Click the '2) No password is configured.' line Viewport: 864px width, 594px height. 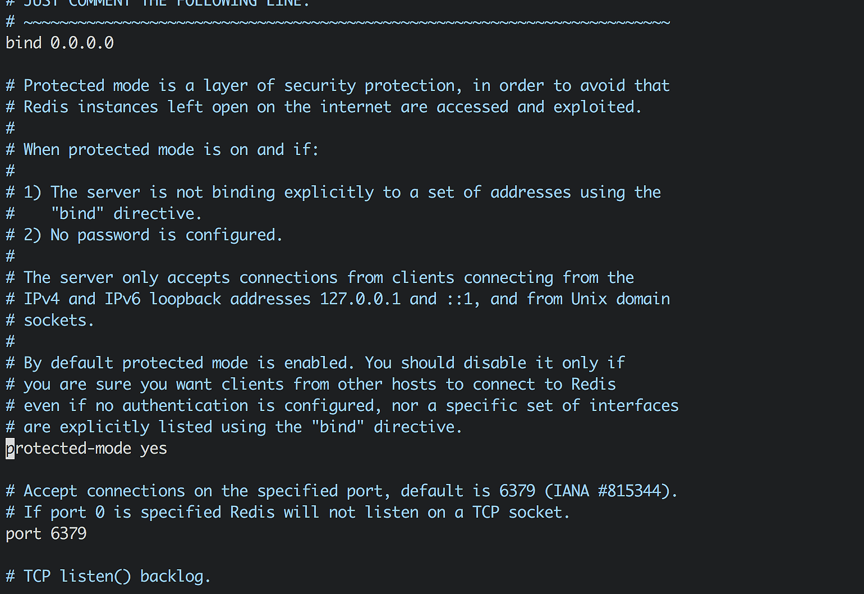[x=153, y=235]
